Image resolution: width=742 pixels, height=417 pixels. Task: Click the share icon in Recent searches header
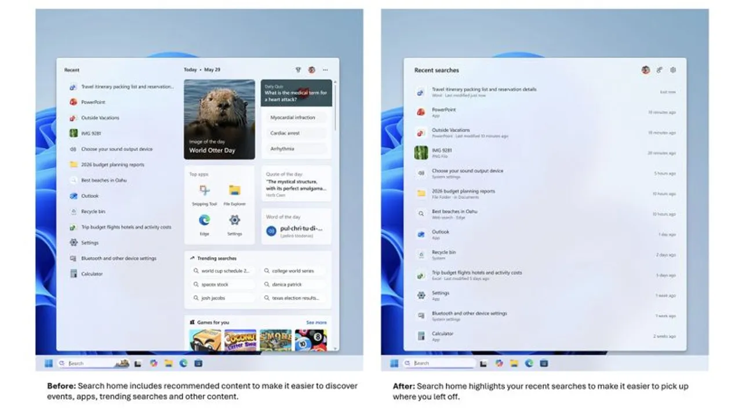click(x=660, y=69)
